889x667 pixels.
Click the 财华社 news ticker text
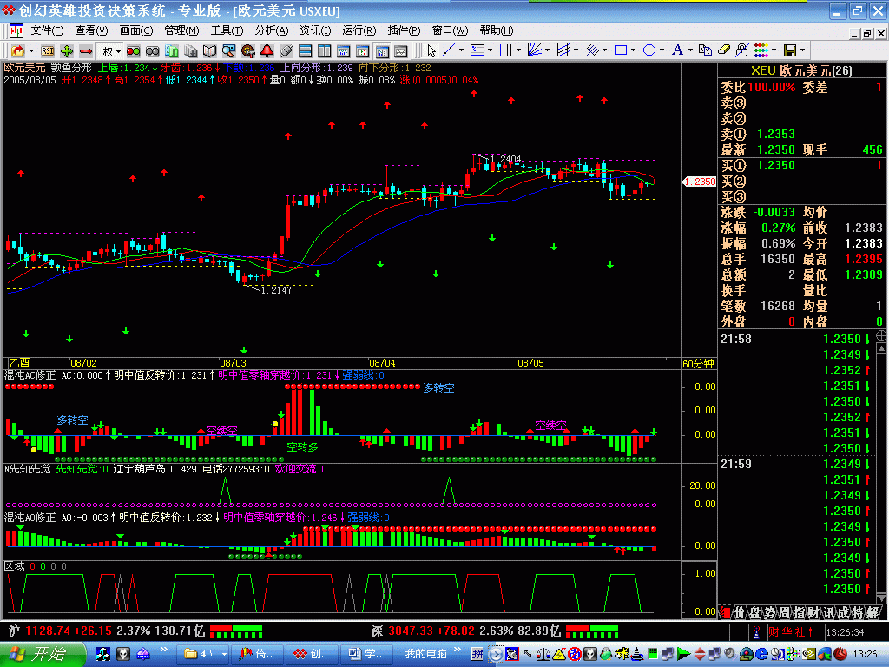pyautogui.click(x=790, y=632)
